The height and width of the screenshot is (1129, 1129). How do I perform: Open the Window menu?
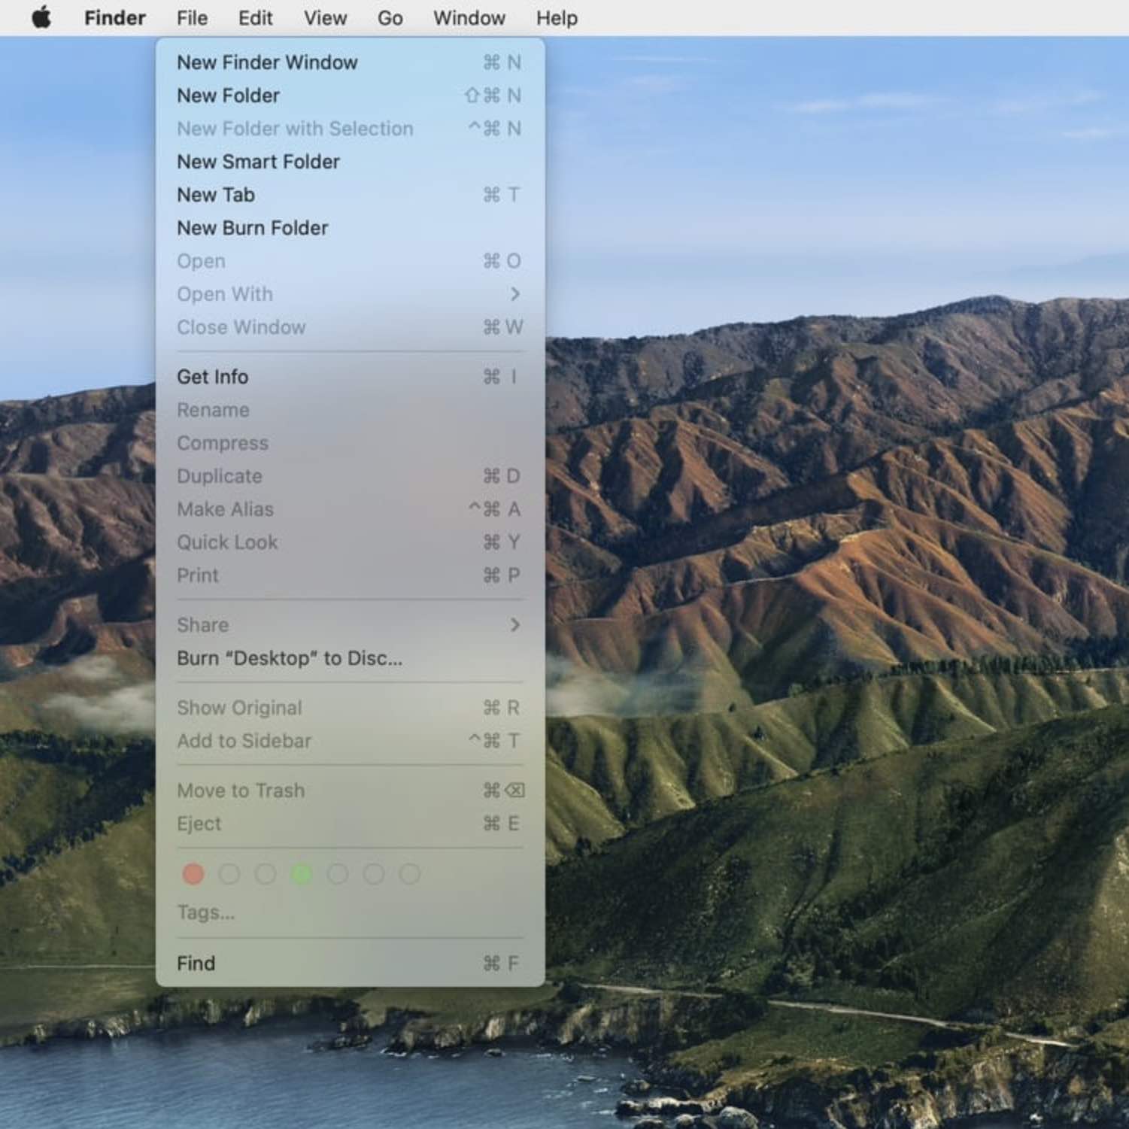tap(469, 18)
